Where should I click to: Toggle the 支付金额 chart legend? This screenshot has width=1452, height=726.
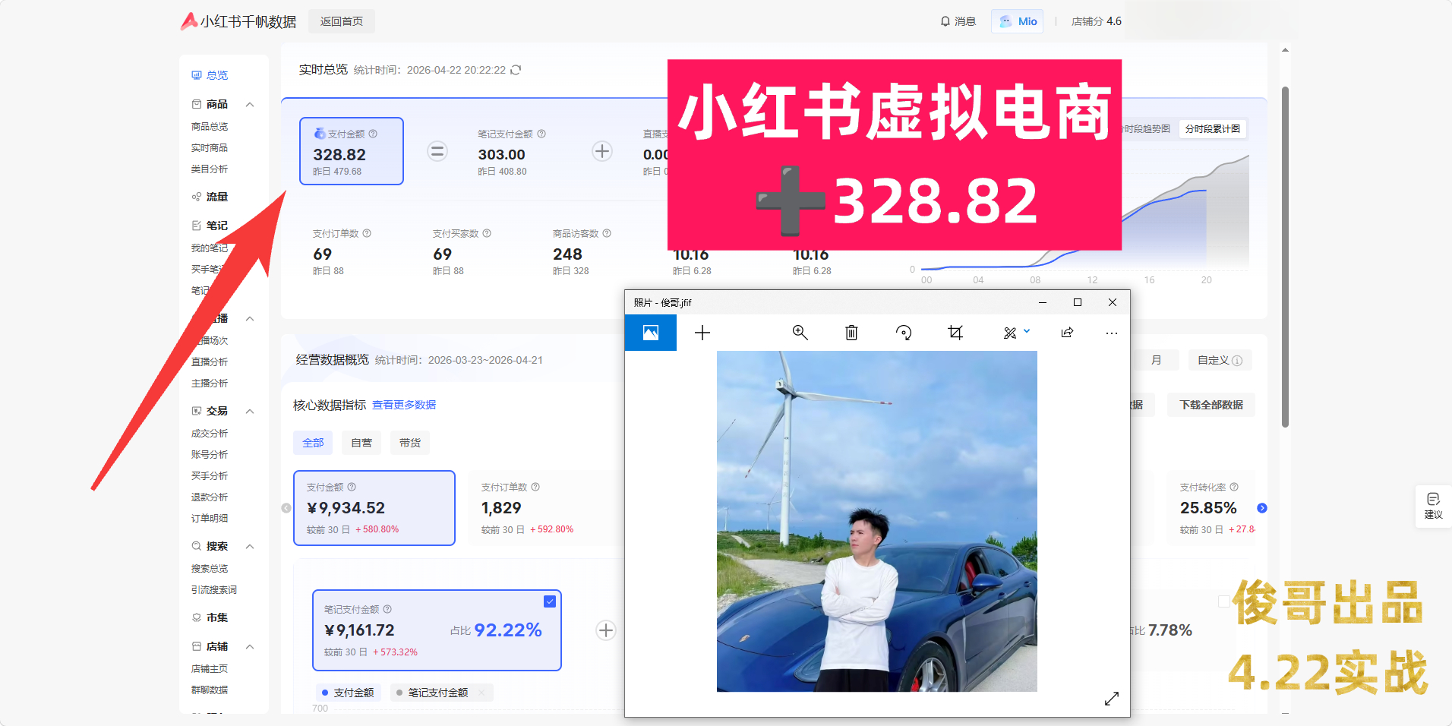tap(349, 693)
